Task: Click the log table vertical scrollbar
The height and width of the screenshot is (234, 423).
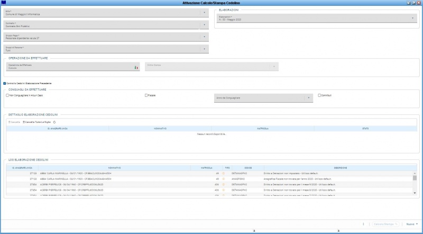Action: pos(415,184)
